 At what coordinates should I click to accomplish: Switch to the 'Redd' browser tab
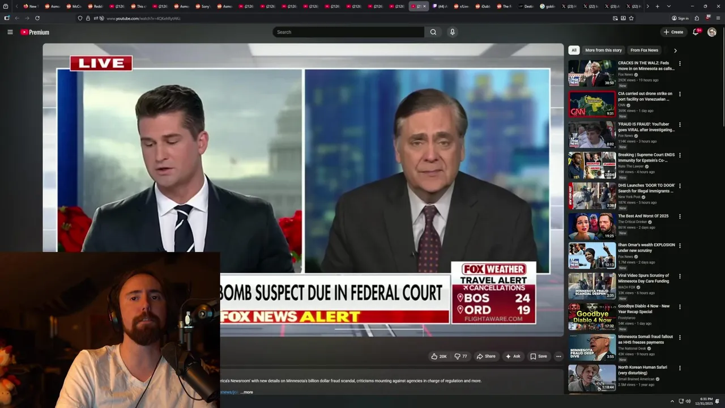95,6
